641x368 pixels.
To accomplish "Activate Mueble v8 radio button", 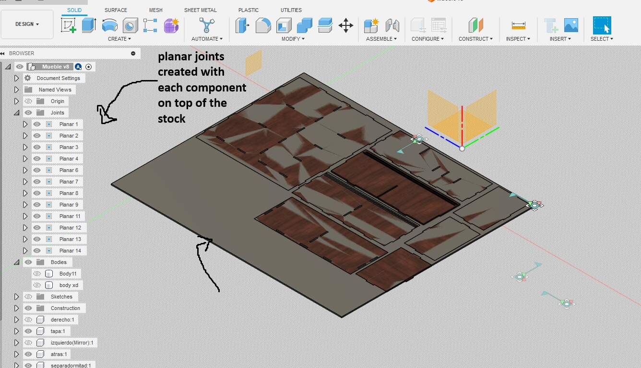I will click(88, 67).
